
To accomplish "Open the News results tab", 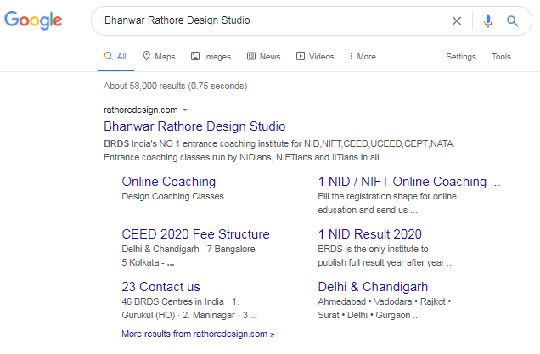I will click(263, 57).
